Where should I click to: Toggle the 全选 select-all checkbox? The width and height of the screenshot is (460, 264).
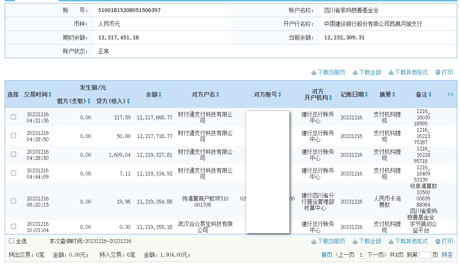[x=11, y=241]
